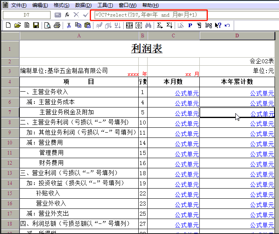Click the icon between P and log

[199, 25]
